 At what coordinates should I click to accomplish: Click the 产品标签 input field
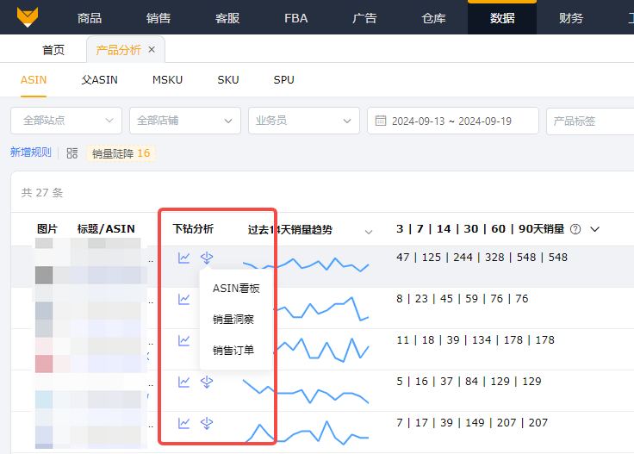click(x=590, y=121)
